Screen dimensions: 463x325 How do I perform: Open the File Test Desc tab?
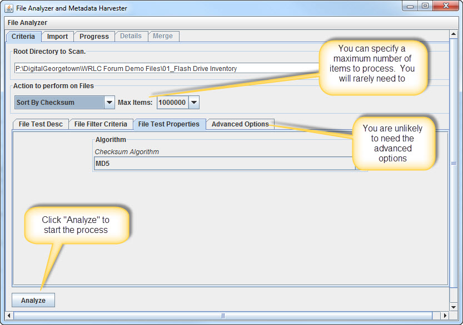41,124
